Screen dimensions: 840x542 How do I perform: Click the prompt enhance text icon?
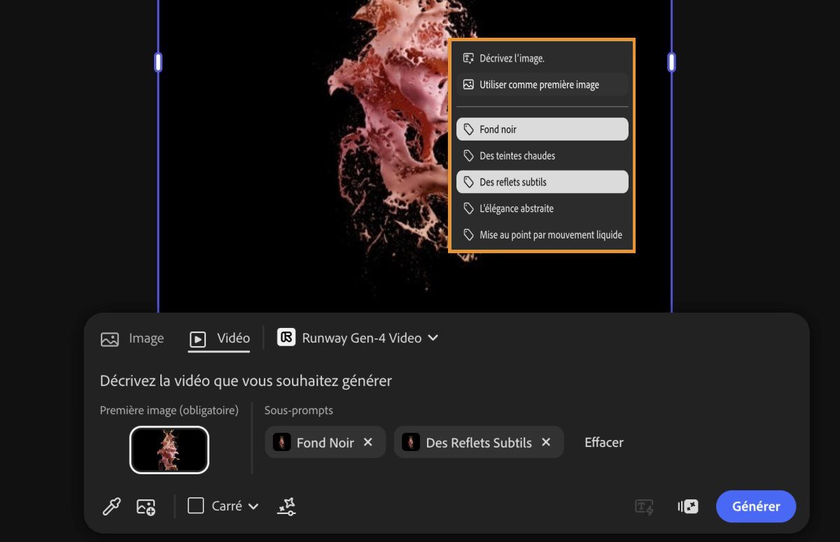point(644,507)
